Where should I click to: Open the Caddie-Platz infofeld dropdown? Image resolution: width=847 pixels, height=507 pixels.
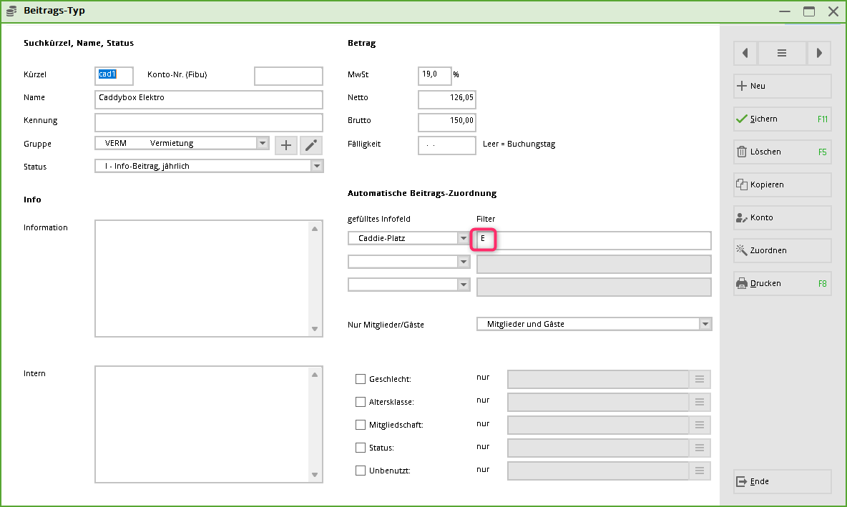[x=464, y=239]
